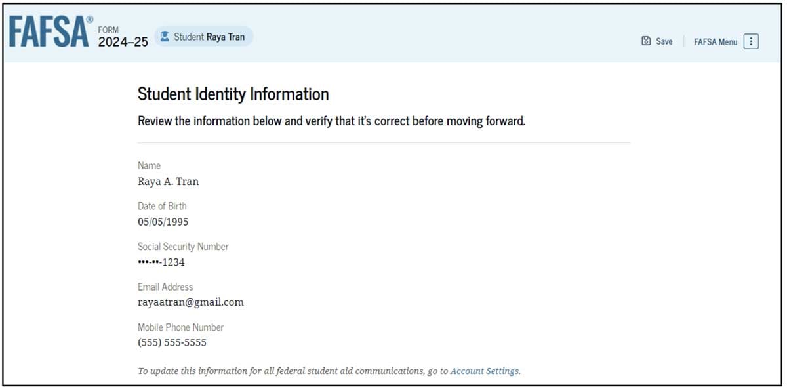Image resolution: width=787 pixels, height=391 pixels.
Task: Click the Save floppy disk icon
Action: [x=646, y=41]
